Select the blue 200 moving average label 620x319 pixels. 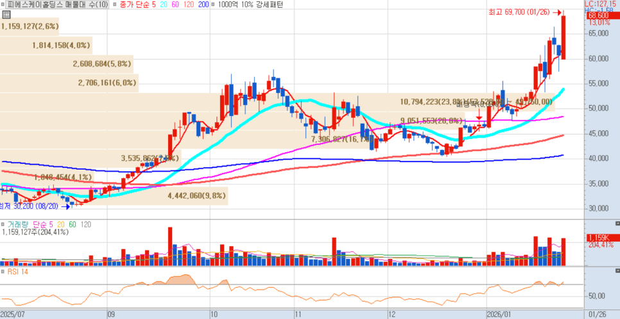(202, 4)
